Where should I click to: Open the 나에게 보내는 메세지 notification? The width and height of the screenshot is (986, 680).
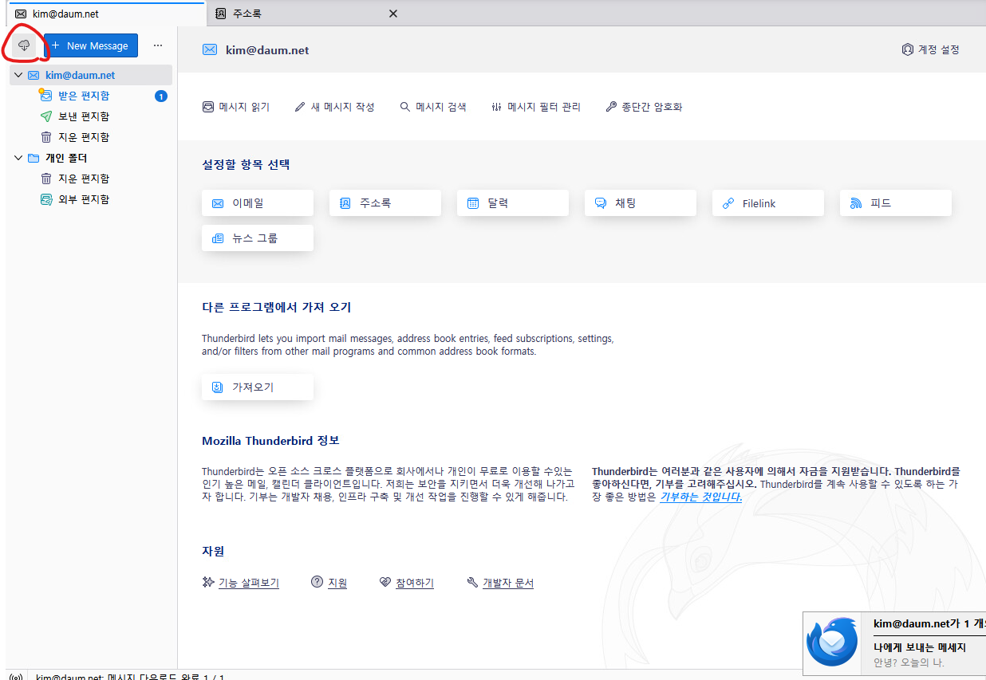(920, 647)
